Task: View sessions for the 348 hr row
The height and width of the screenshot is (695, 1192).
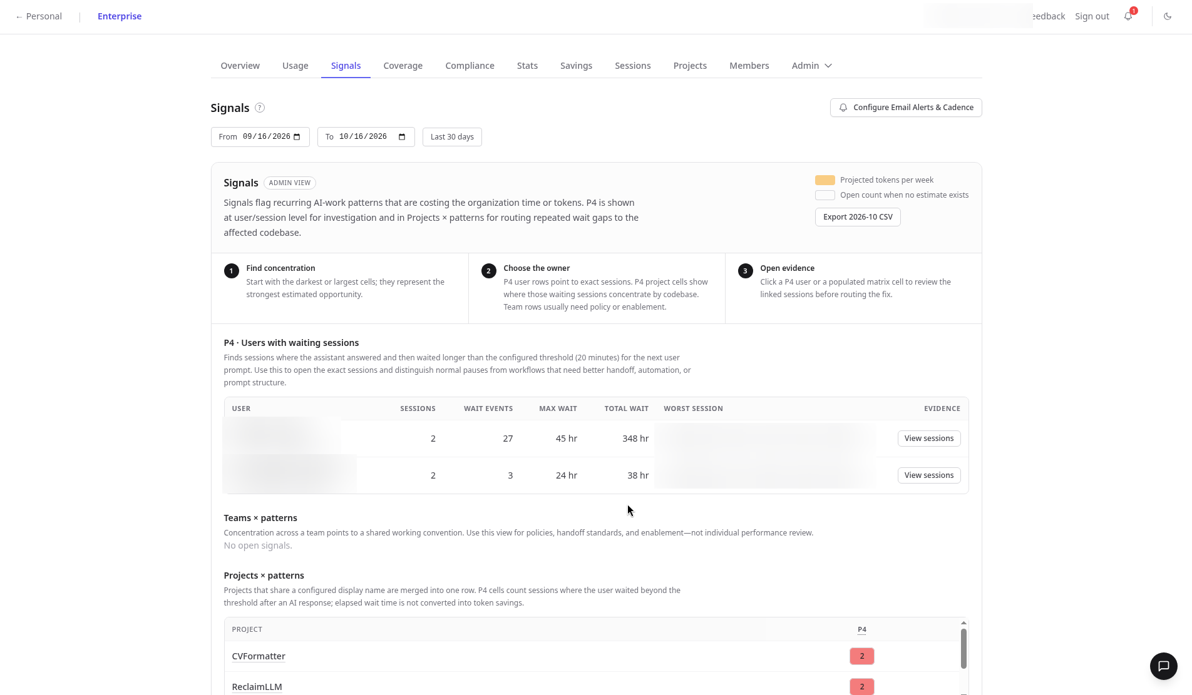Action: click(x=929, y=439)
